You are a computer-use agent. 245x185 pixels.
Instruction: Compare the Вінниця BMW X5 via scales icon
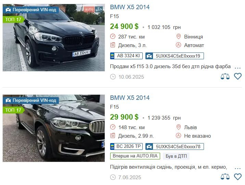[x=225, y=76]
